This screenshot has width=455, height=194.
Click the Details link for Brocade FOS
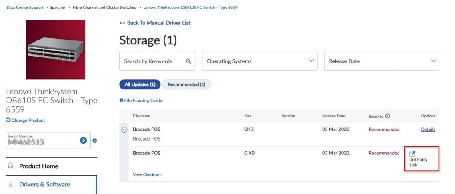coord(428,129)
